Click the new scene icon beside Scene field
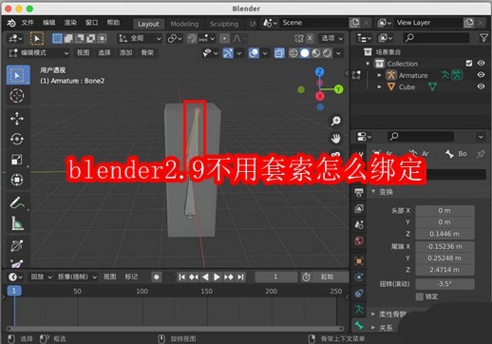This screenshot has width=492, height=344. pos(354,23)
